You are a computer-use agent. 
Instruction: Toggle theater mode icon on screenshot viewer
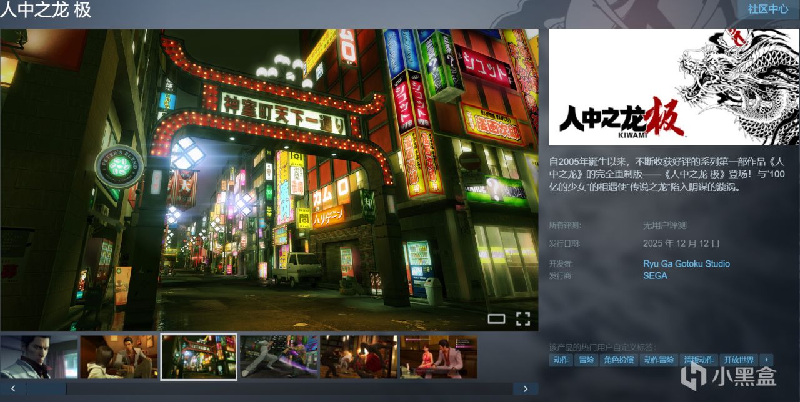496,319
